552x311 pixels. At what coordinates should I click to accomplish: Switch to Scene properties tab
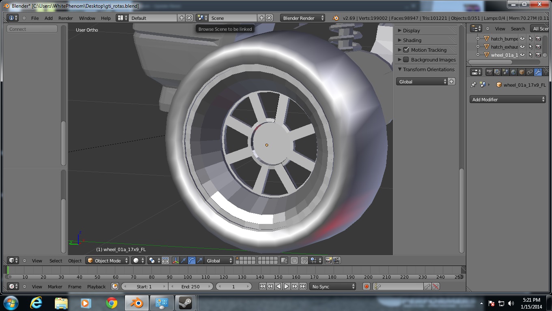[505, 72]
